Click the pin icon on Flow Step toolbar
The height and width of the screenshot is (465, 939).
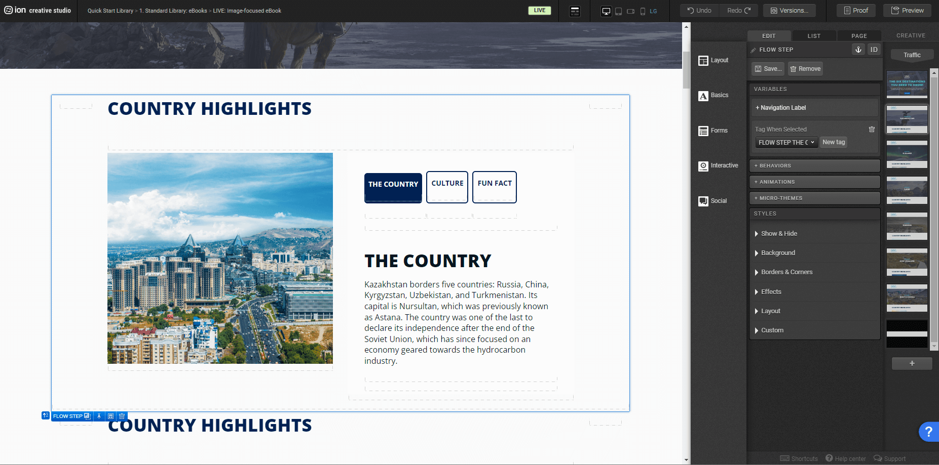pos(99,416)
